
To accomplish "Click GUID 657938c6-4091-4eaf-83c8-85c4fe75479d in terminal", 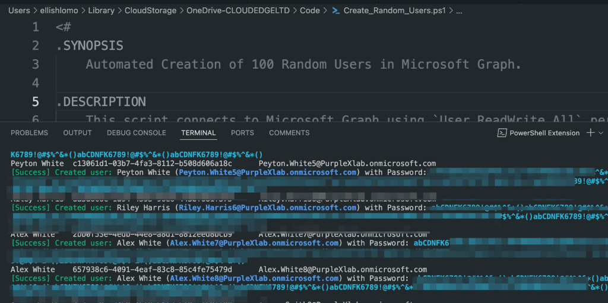I will pyautogui.click(x=153, y=269).
